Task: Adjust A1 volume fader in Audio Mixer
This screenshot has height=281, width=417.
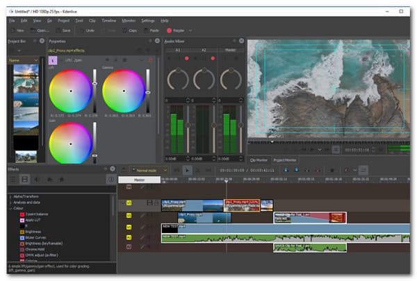Action: click(188, 129)
